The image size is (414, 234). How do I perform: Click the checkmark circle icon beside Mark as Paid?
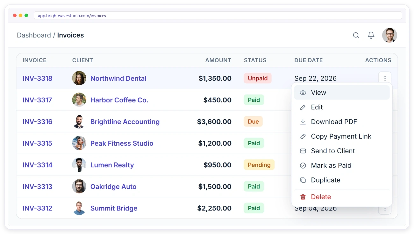(x=303, y=166)
